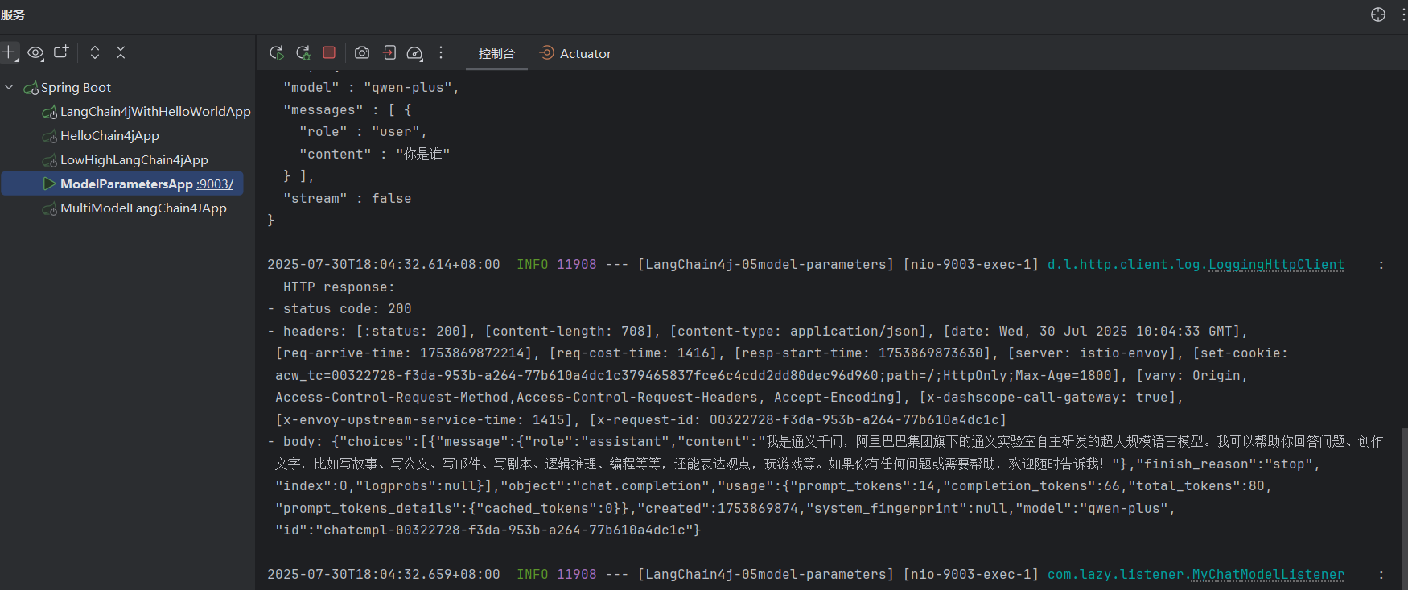Click the crosshair icon in 服务 header
This screenshot has height=590, width=1408.
click(1378, 14)
